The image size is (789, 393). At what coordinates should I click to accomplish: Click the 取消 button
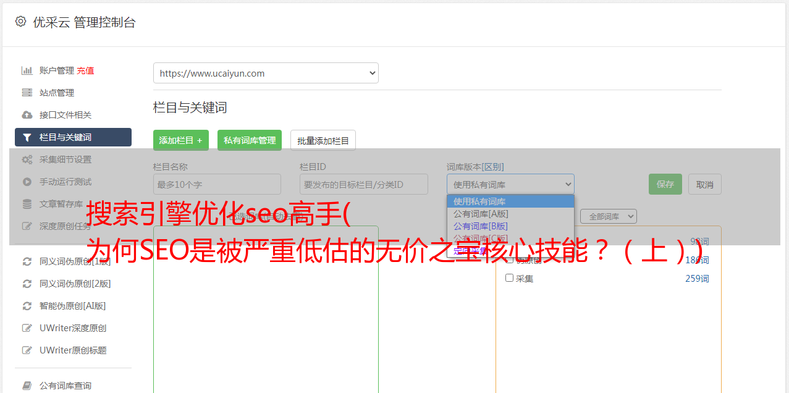coord(705,184)
